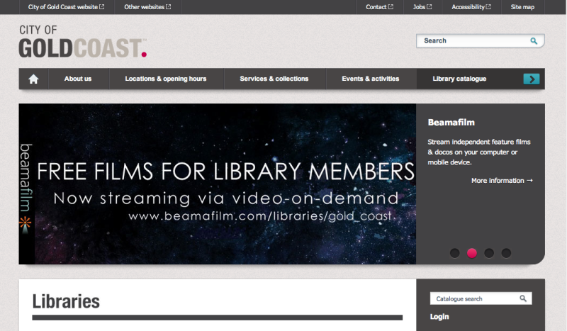The width and height of the screenshot is (567, 331).
Task: Click More information link for Beamafilm
Action: click(502, 181)
